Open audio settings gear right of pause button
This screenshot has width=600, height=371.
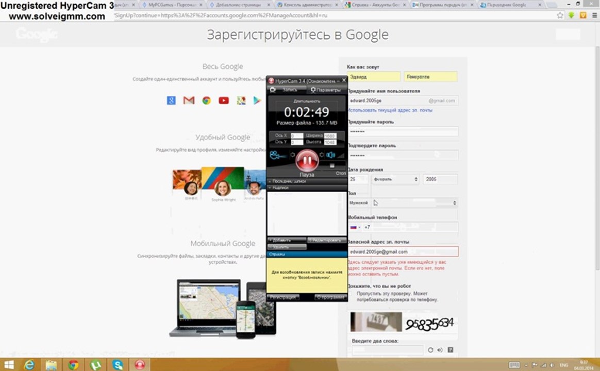pos(322,155)
